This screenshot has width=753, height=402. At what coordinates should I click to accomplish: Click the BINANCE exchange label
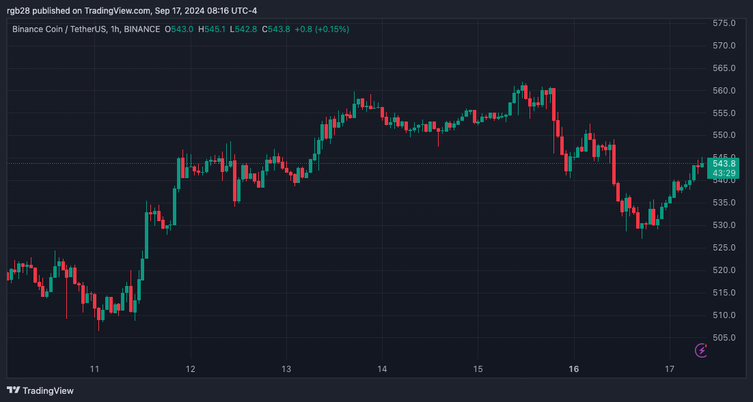click(x=140, y=29)
